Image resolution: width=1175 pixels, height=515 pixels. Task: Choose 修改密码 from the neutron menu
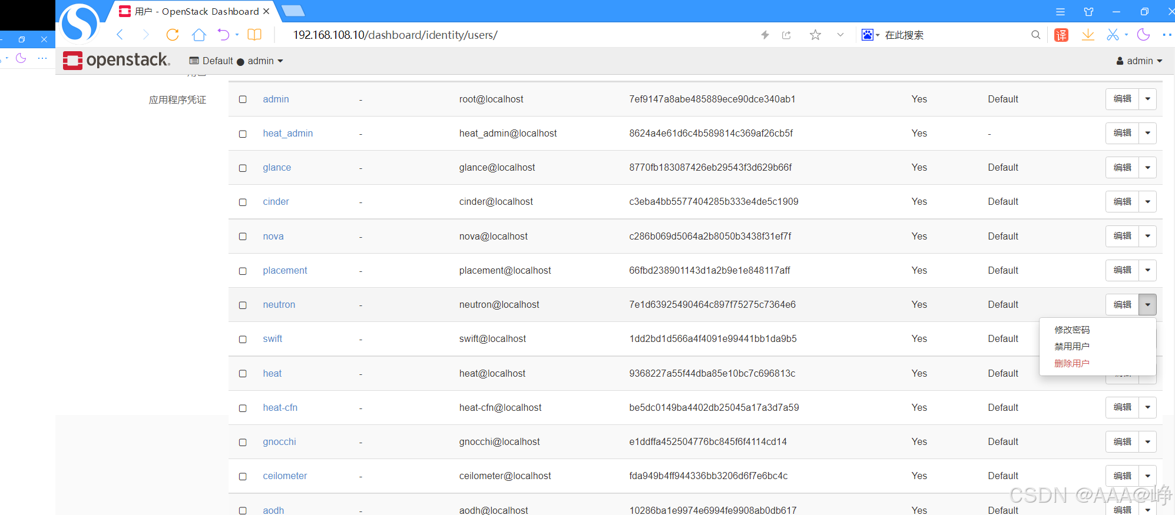click(1072, 330)
